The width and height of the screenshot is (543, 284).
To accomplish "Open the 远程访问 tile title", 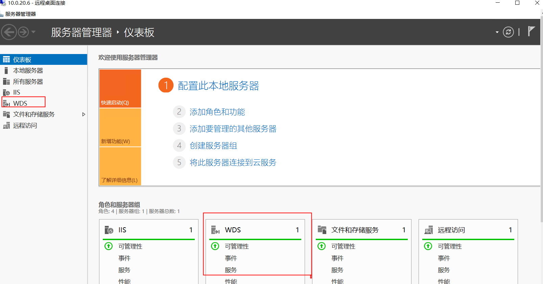I will [451, 230].
